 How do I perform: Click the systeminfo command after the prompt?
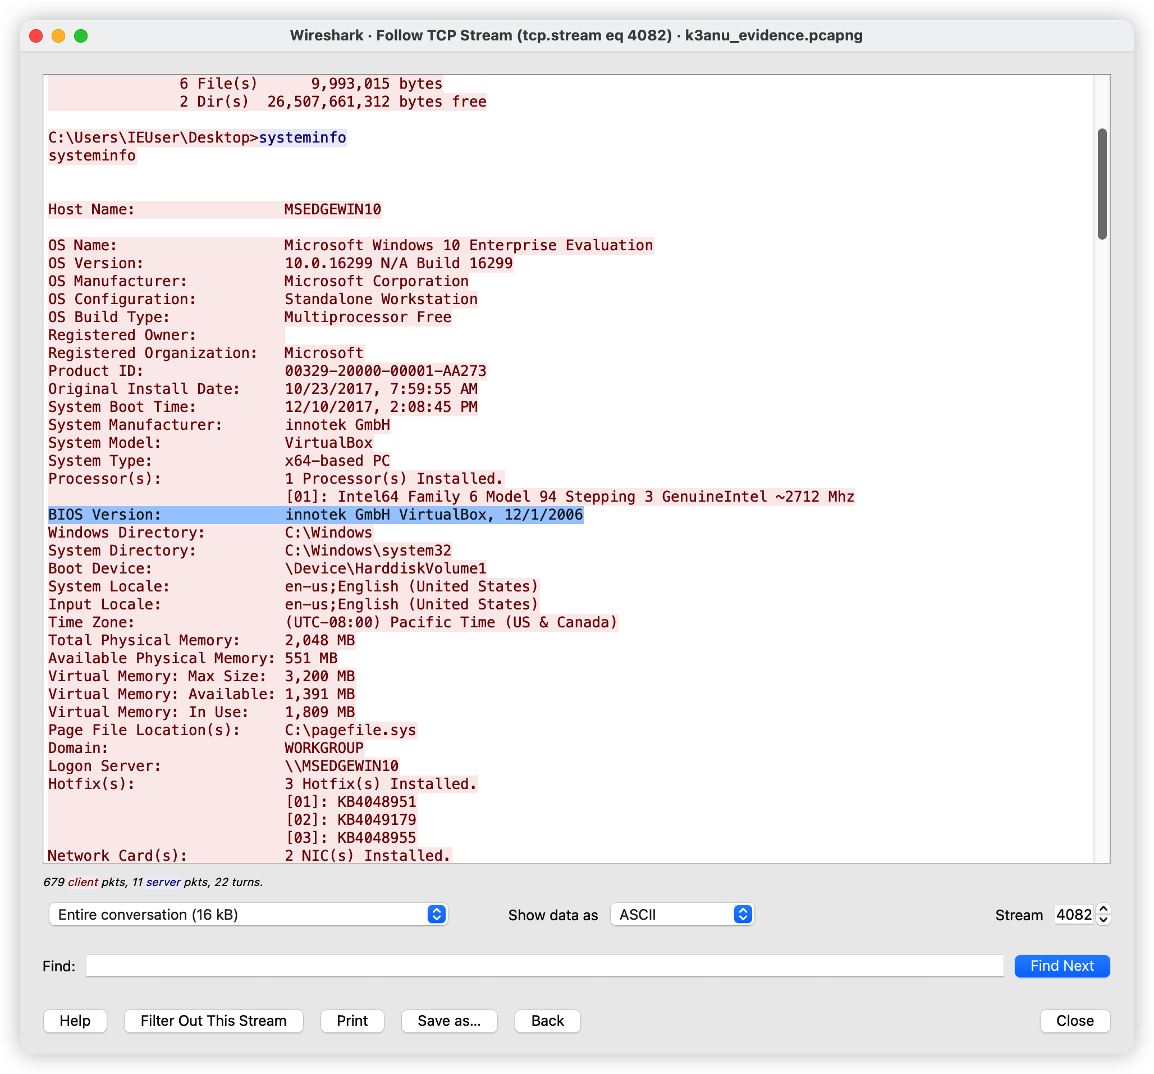[303, 137]
